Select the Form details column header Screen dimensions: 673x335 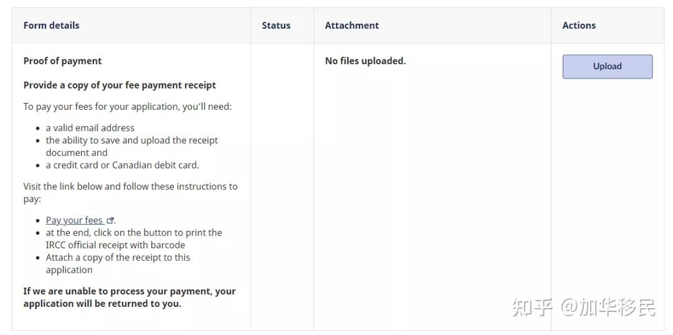[51, 26]
